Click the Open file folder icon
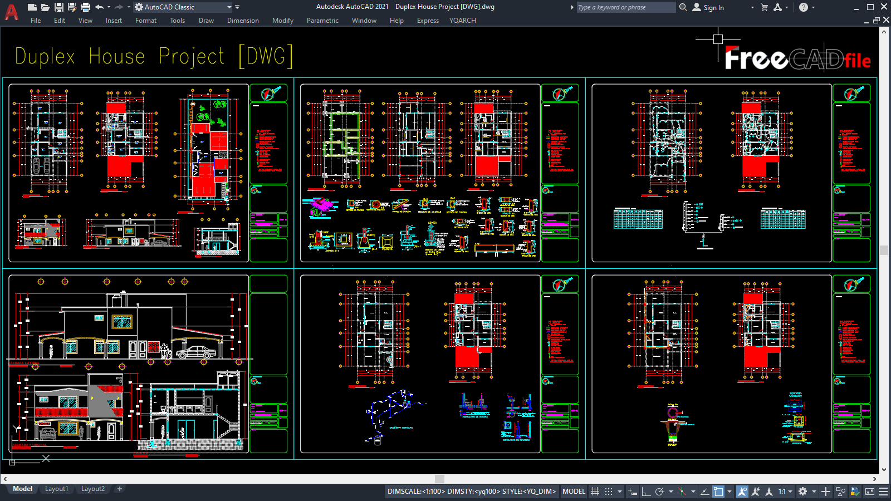891x501 pixels. click(x=45, y=7)
